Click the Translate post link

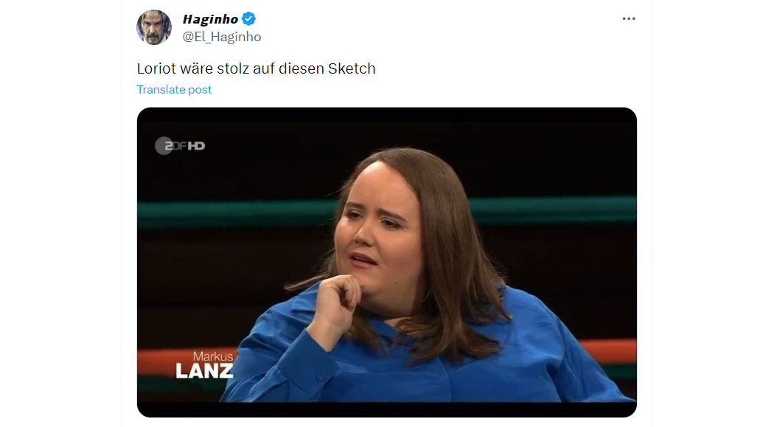(174, 90)
